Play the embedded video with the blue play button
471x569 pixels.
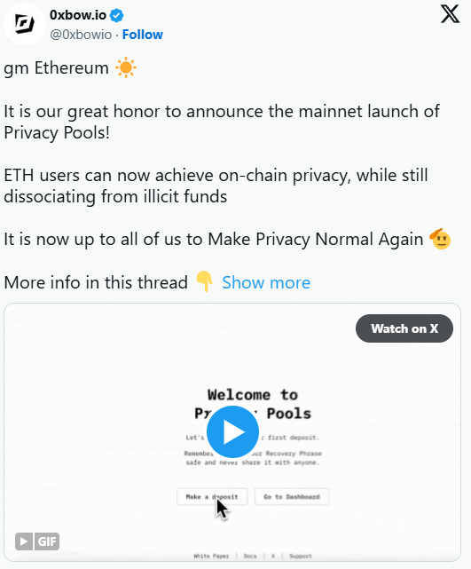[232, 431]
